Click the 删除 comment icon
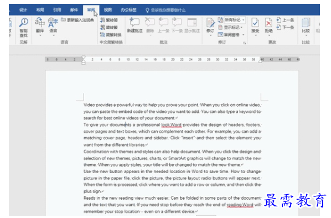 point(150,22)
